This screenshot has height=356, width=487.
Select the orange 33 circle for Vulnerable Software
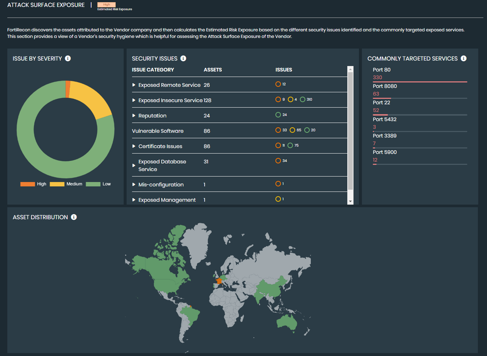tap(278, 130)
